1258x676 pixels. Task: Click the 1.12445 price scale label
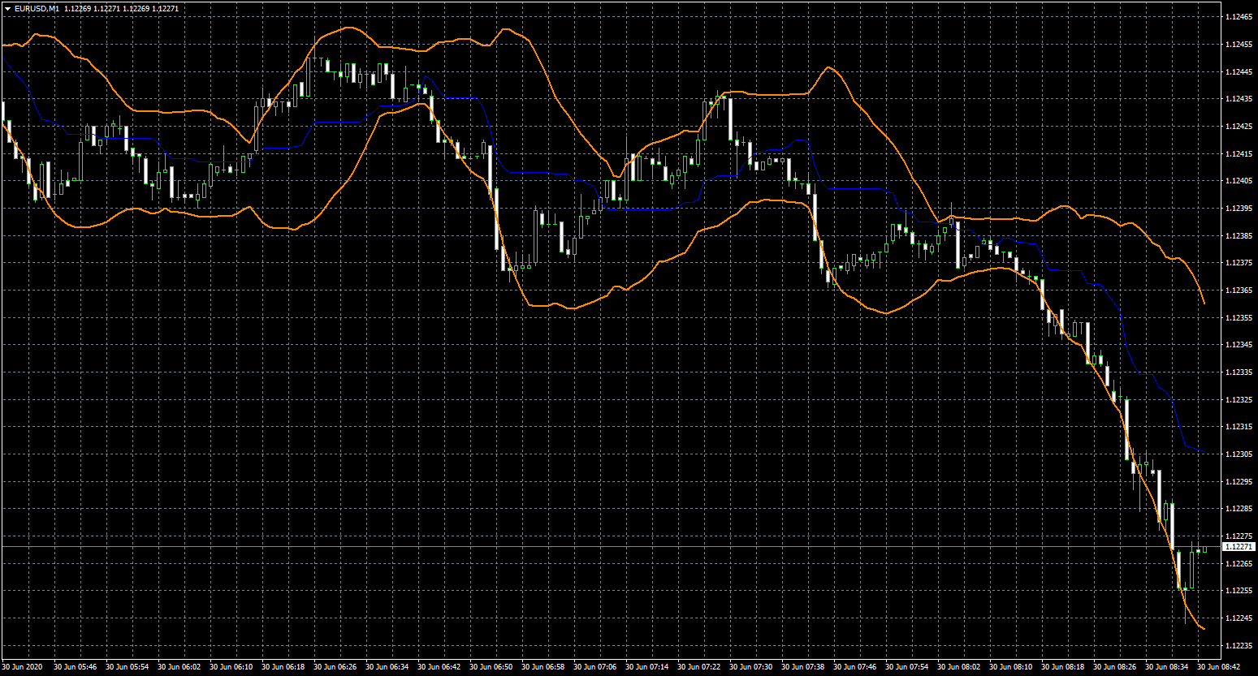pos(1238,71)
